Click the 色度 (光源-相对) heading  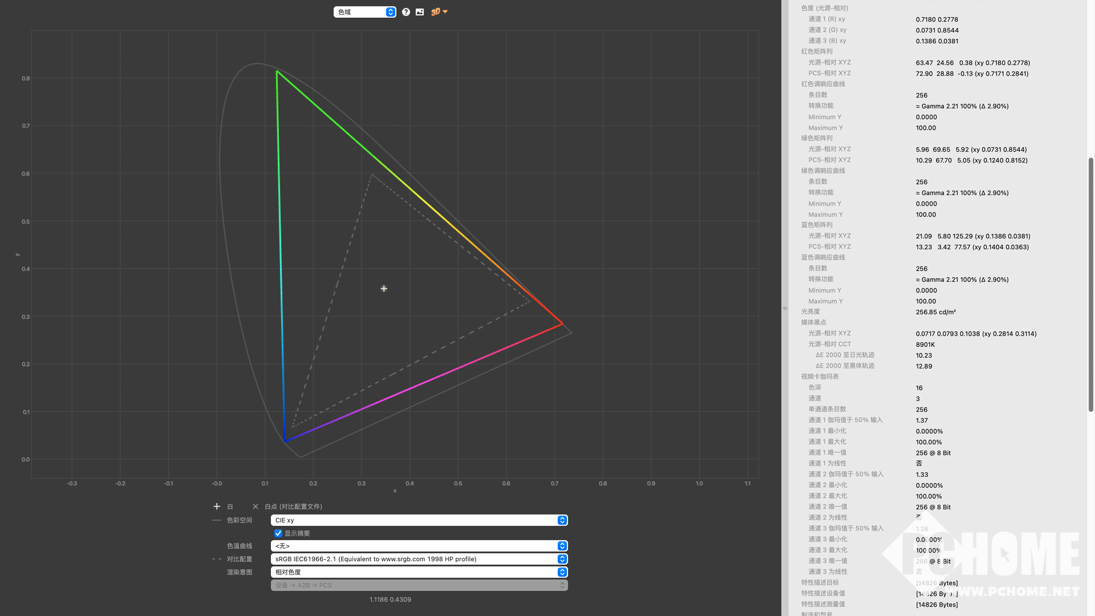coord(825,8)
